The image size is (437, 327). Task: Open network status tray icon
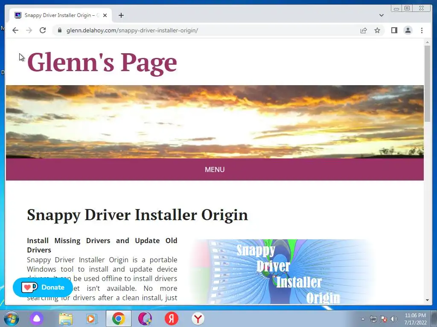click(x=373, y=319)
